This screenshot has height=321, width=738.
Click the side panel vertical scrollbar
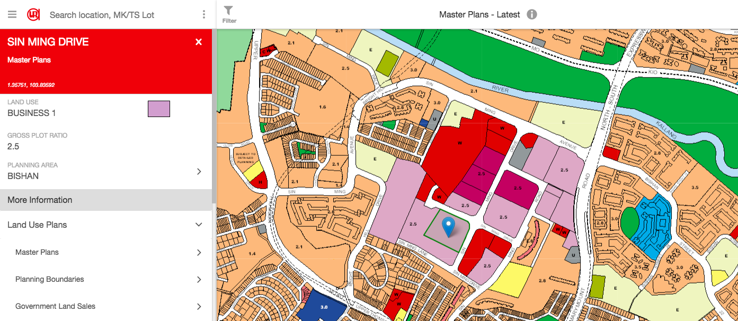tap(214, 117)
